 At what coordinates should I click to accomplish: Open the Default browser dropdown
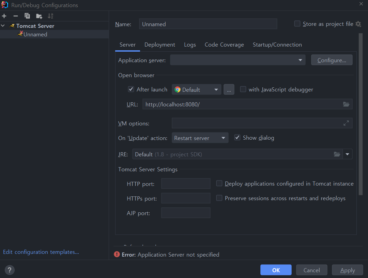click(197, 89)
